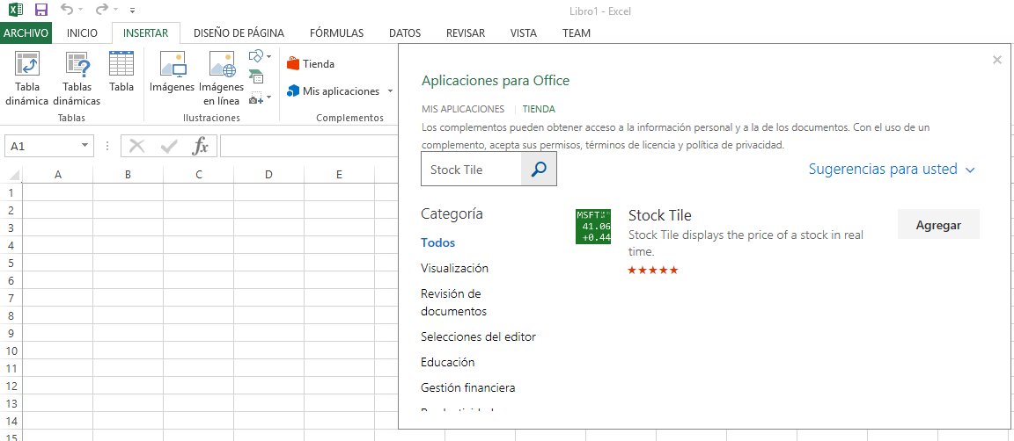Screen dimensions: 1014x441
Task: Select the Todos category
Action: pyautogui.click(x=437, y=242)
